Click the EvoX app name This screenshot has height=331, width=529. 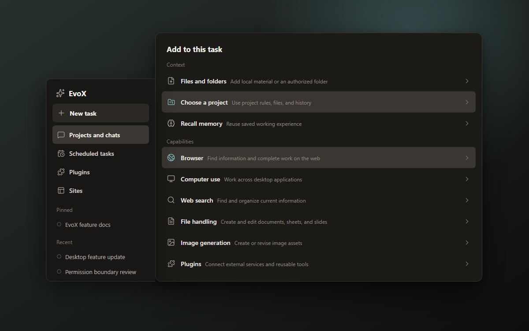(x=78, y=93)
